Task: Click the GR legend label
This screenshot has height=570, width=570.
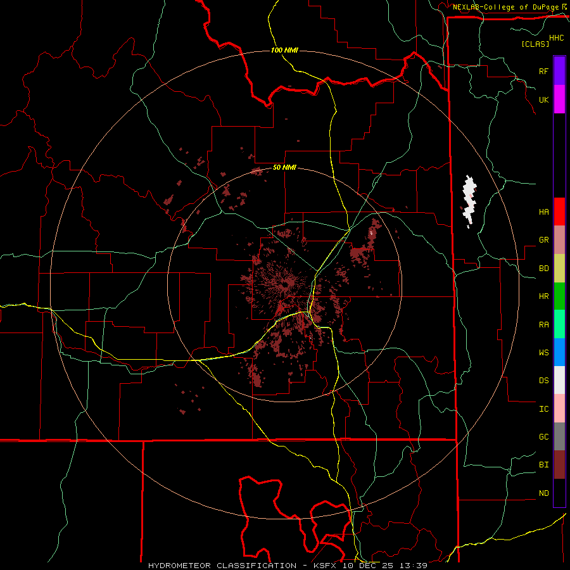Action: (543, 239)
